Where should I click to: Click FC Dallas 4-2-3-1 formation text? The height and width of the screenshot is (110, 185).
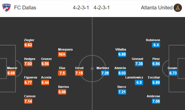(81, 8)
